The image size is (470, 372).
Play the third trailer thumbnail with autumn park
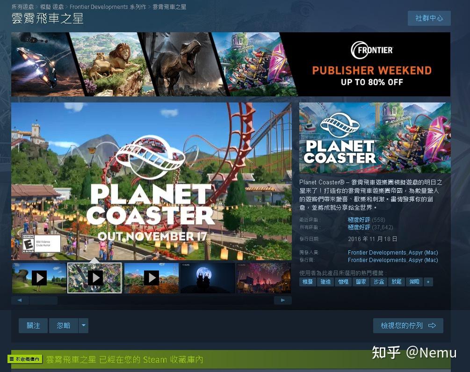tap(152, 278)
